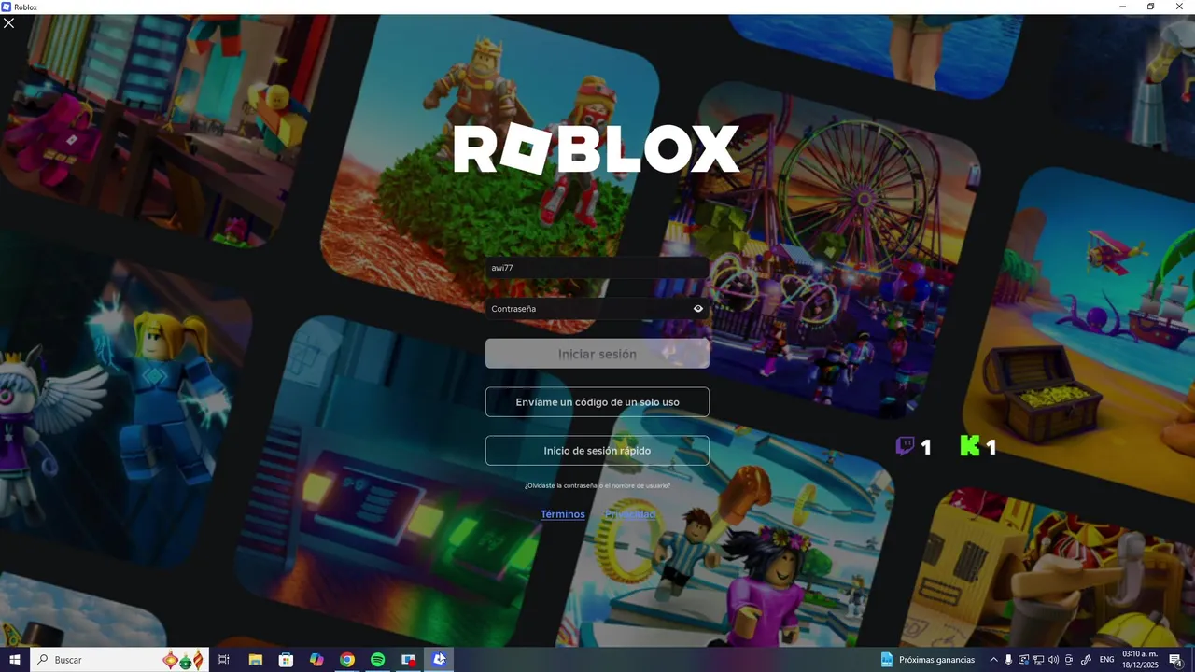The image size is (1195, 672).
Task: Open the Windows Start menu
Action: 15,660
